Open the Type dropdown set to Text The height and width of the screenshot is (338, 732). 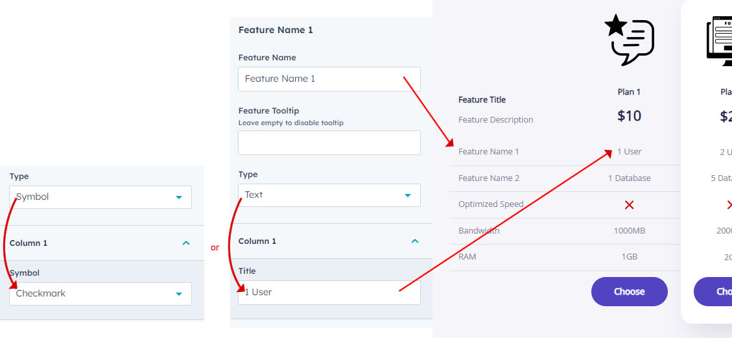click(329, 195)
